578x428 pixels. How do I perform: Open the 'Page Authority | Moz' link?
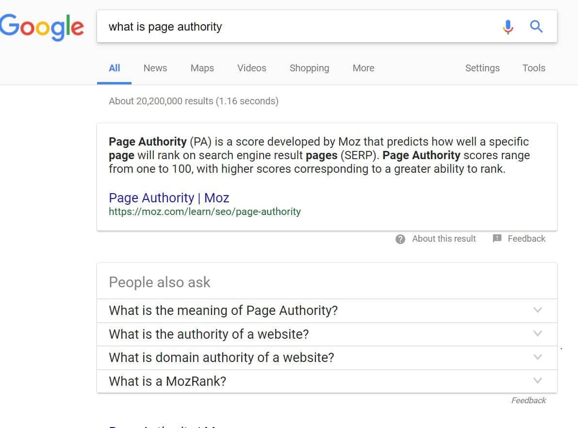169,198
